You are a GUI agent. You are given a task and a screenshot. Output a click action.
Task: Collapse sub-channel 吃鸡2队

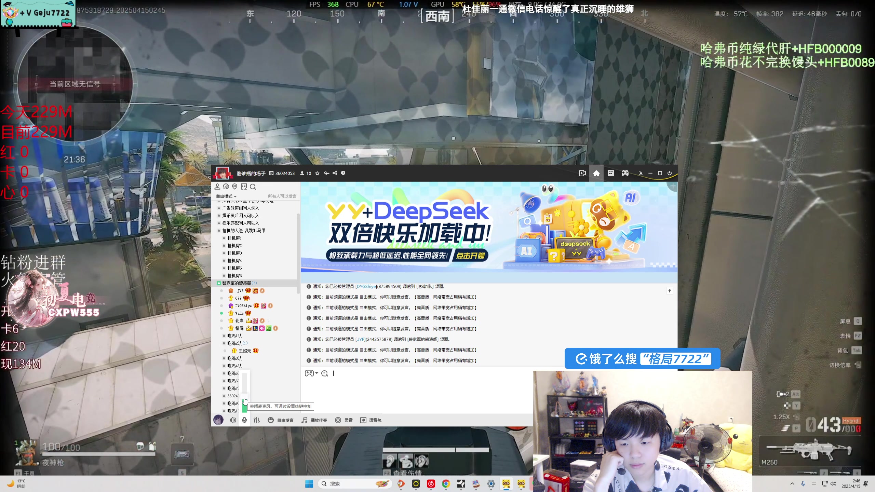tap(224, 343)
